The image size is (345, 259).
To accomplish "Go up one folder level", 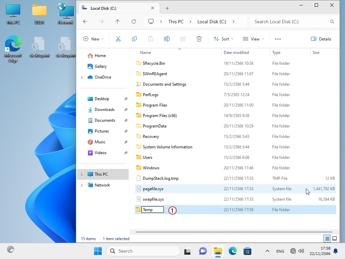I will coord(117,22).
